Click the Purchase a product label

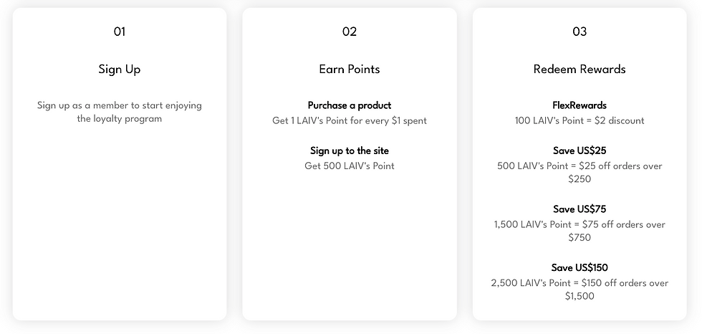point(350,105)
